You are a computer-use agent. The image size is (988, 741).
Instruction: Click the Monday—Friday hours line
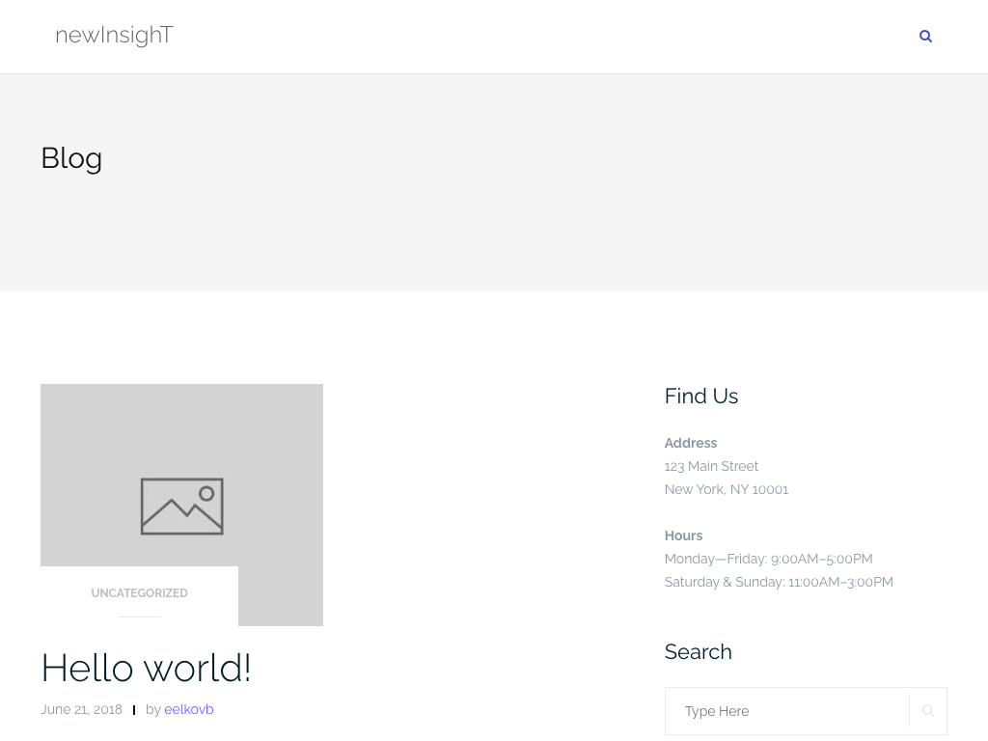tap(768, 559)
